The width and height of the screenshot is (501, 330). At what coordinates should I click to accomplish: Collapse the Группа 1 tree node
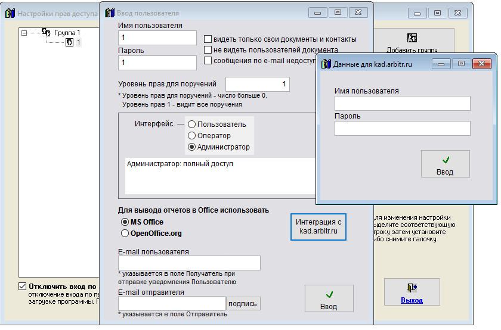pyautogui.click(x=24, y=33)
